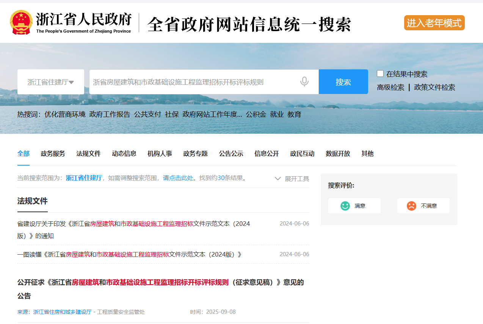Viewport: 483px width, 324px height.
Task: Click inside the search input field
Action: (x=190, y=81)
